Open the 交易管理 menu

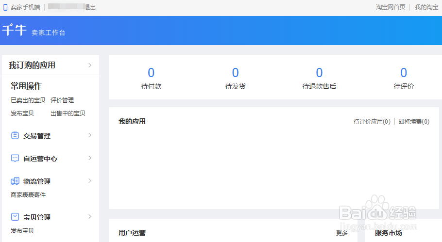(x=37, y=136)
